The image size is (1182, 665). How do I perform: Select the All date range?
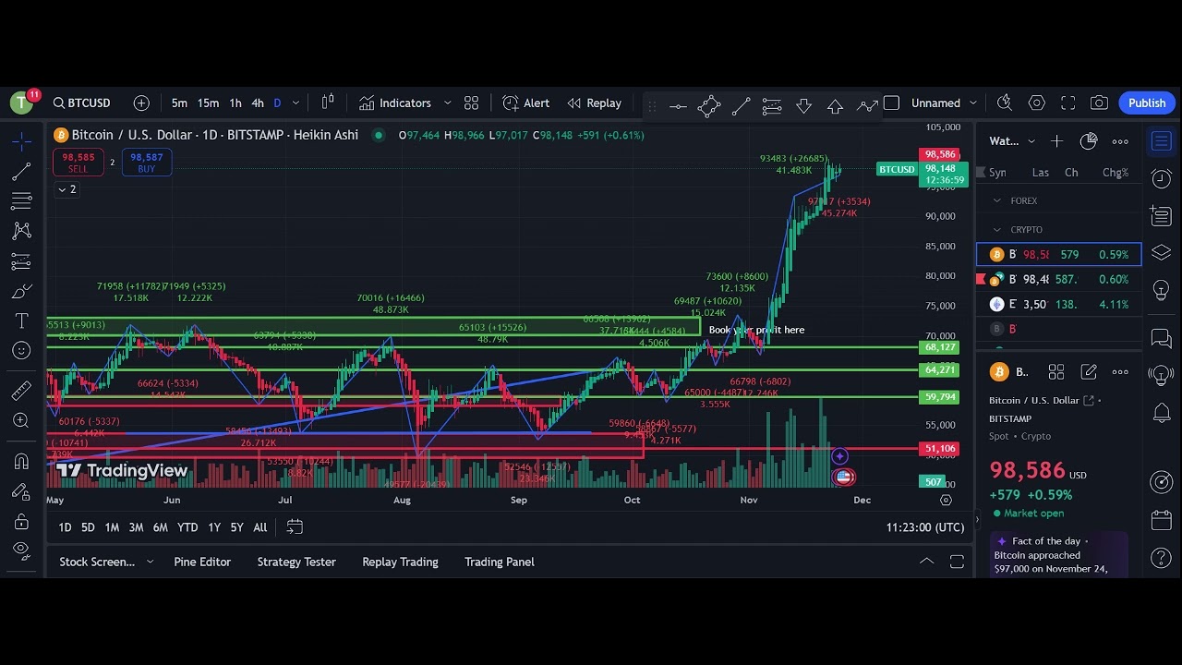pyautogui.click(x=260, y=527)
